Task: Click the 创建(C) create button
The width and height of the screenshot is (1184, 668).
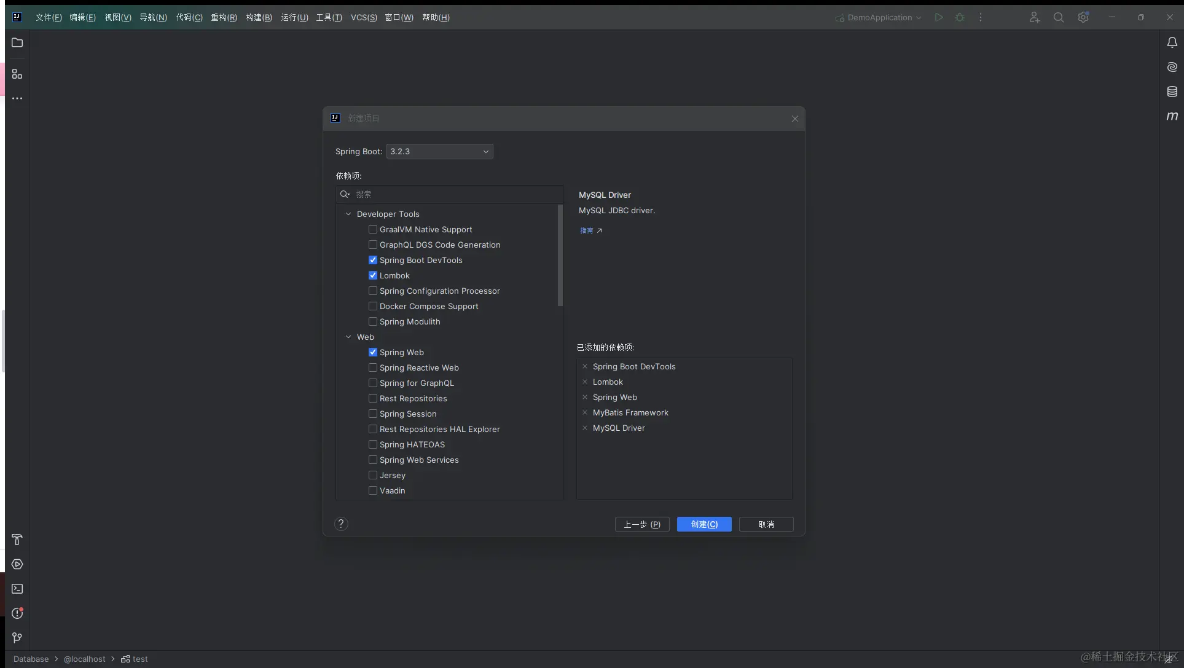Action: click(704, 524)
